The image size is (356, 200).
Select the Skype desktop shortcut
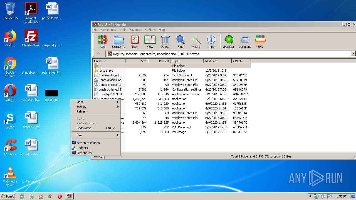10,120
